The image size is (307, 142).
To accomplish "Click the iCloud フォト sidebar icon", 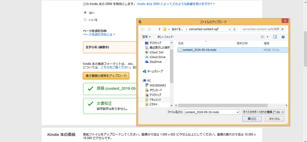I will [147, 52].
